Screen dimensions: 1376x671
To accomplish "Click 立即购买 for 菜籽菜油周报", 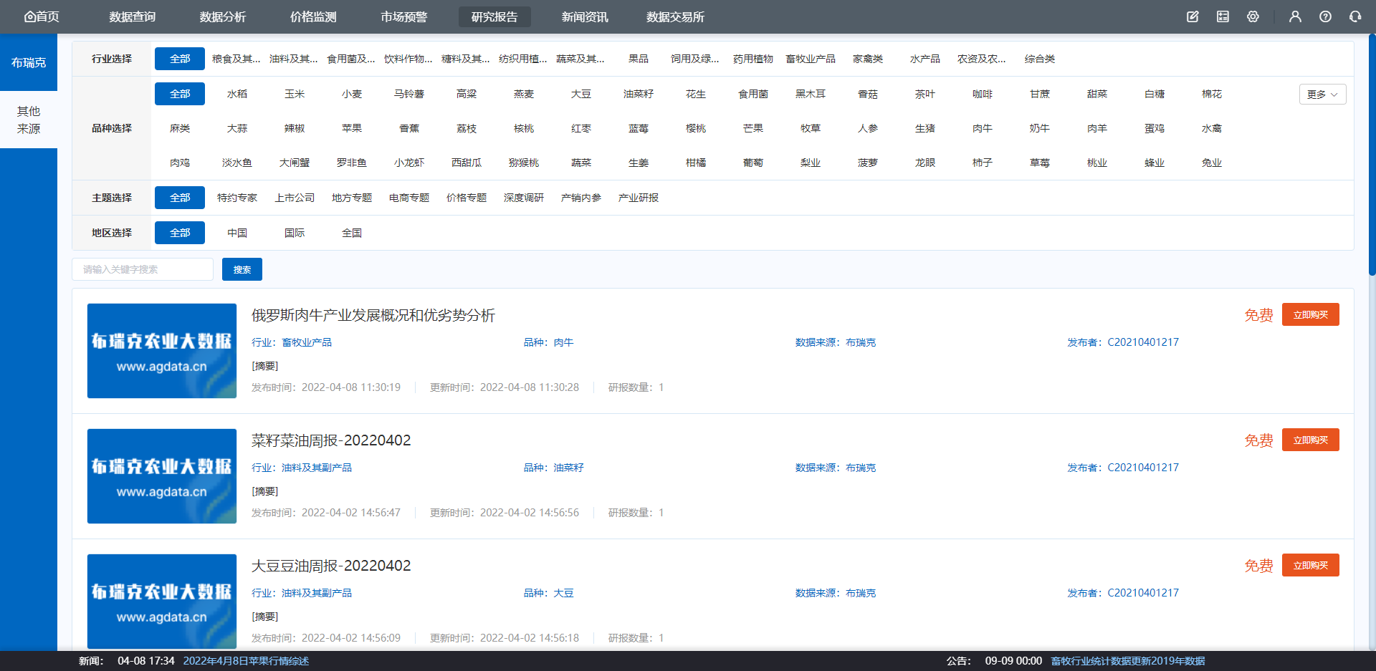I will (1311, 440).
